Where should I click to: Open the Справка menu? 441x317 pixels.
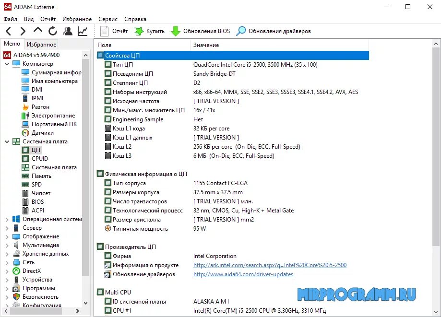click(135, 19)
